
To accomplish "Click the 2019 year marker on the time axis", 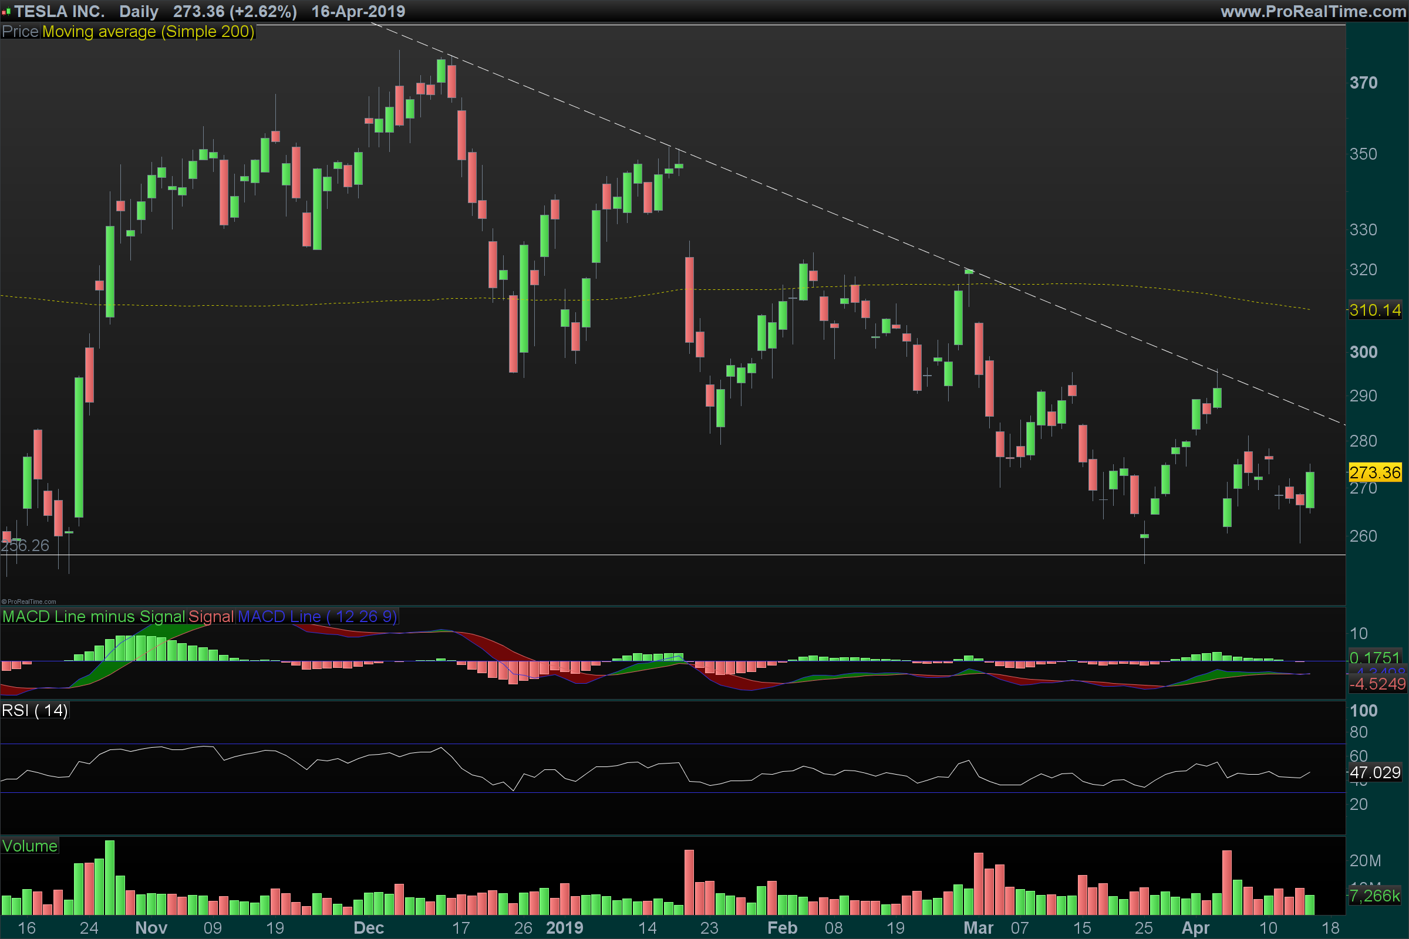I will click(x=564, y=928).
